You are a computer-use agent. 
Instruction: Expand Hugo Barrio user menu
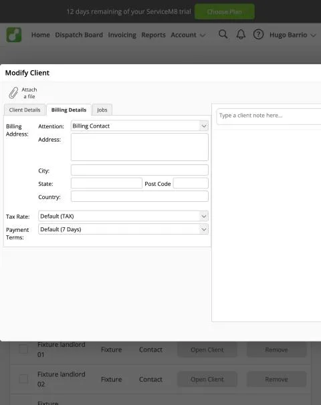pyautogui.click(x=292, y=35)
